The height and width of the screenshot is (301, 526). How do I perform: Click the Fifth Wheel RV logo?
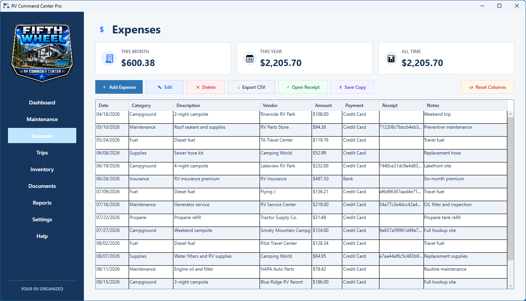click(x=42, y=52)
